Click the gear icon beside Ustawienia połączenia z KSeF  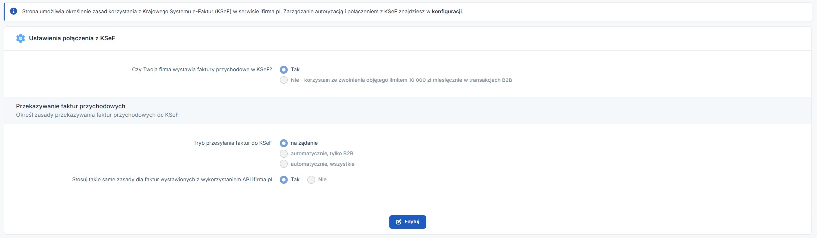pyautogui.click(x=20, y=38)
